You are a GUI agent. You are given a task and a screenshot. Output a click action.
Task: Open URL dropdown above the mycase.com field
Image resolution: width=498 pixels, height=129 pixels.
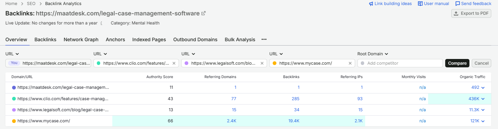[x=276, y=54]
